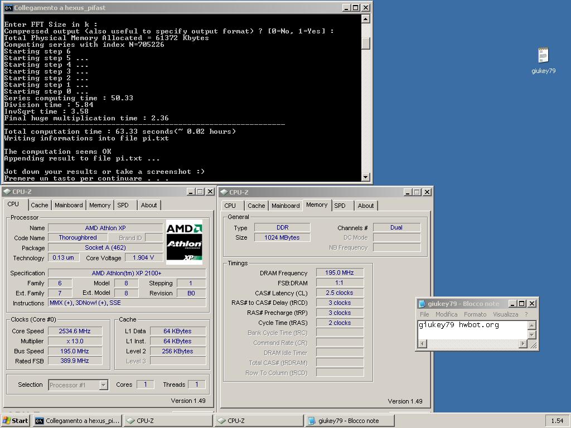
Task: Click the left CPU-Z window title icon
Action: click(x=7, y=192)
